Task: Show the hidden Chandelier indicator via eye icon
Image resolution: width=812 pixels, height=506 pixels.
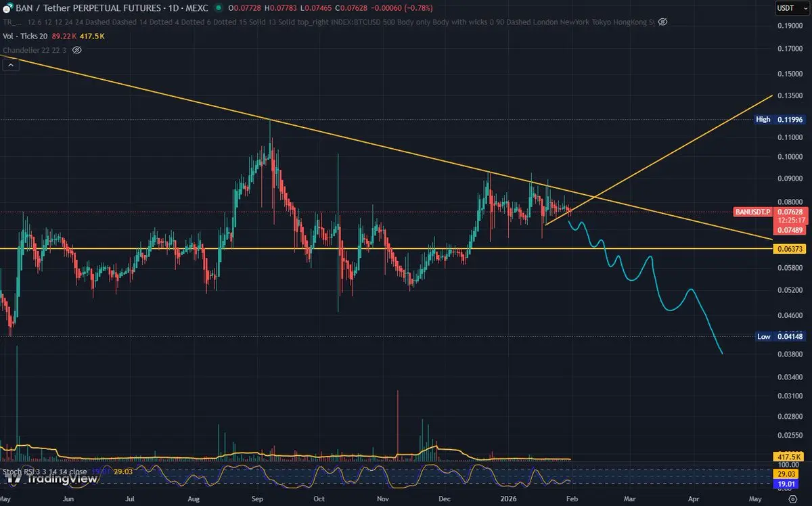Action: (77, 50)
